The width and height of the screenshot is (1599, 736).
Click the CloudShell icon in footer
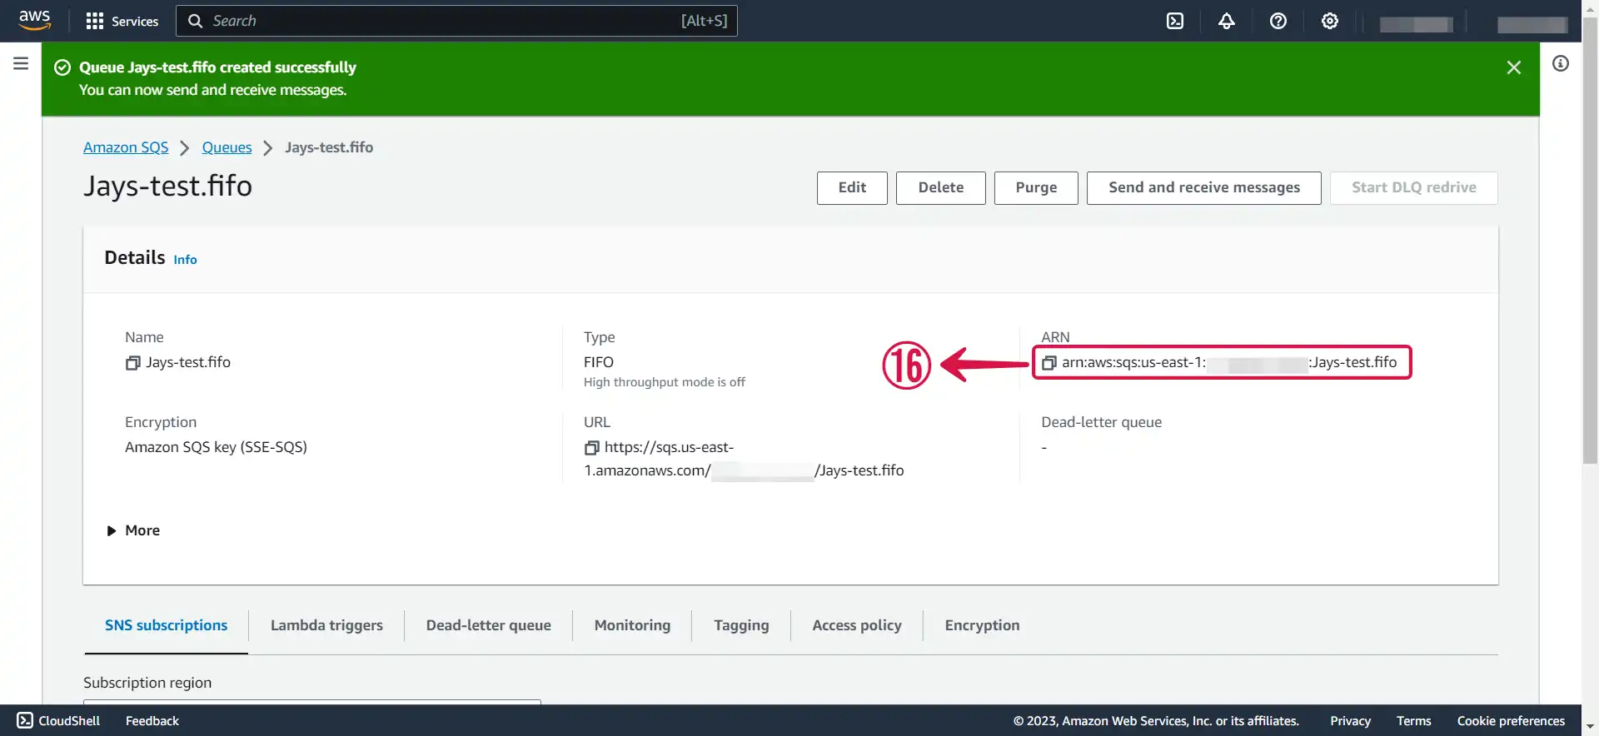point(25,720)
